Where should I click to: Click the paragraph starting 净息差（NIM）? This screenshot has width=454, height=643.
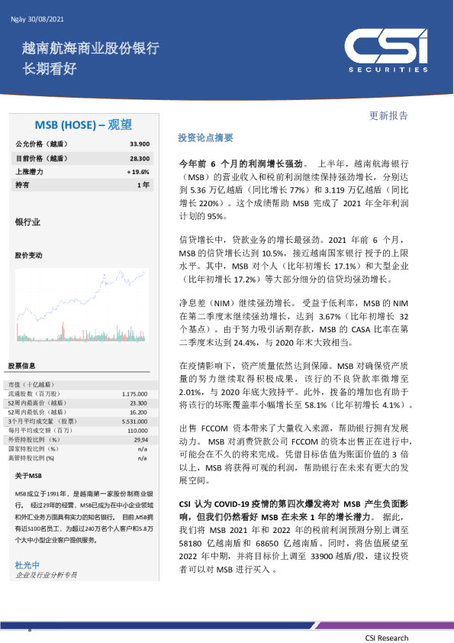pos(294,323)
